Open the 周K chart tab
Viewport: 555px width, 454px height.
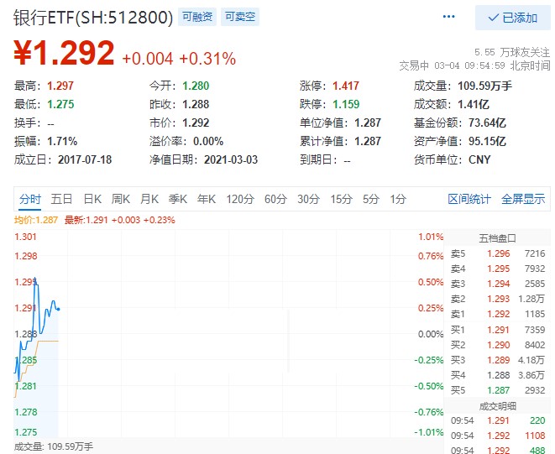(121, 199)
